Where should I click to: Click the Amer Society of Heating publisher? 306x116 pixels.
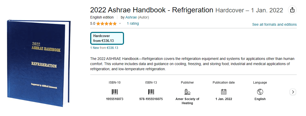click(187, 101)
